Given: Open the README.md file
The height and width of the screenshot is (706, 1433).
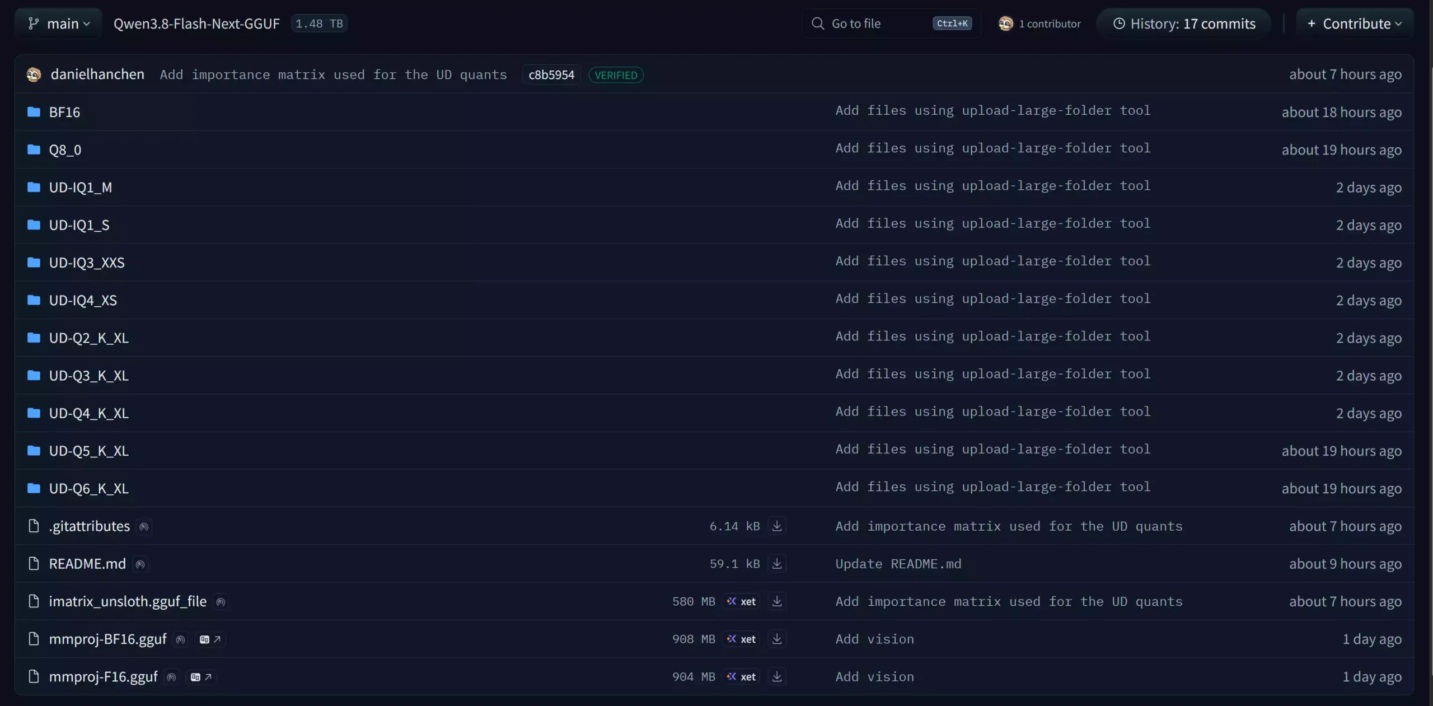Looking at the screenshot, I should pos(87,563).
